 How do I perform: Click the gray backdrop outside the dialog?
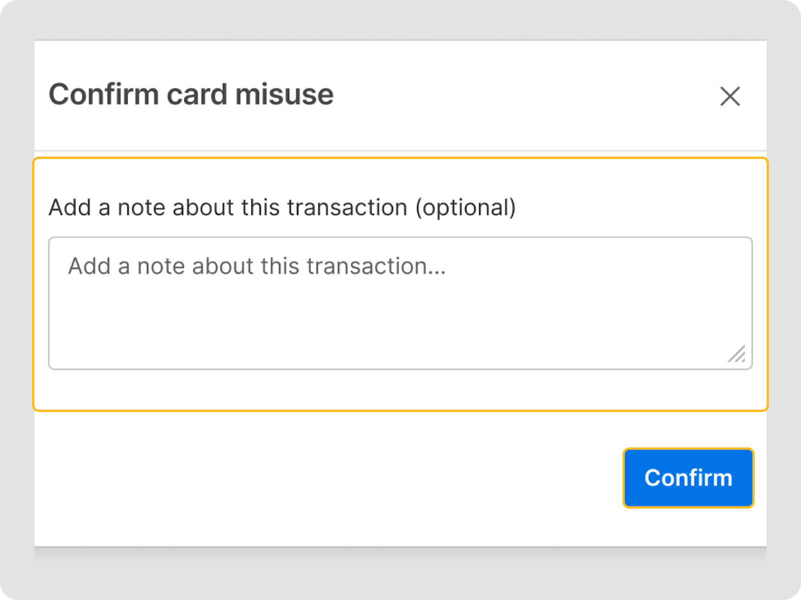16,300
